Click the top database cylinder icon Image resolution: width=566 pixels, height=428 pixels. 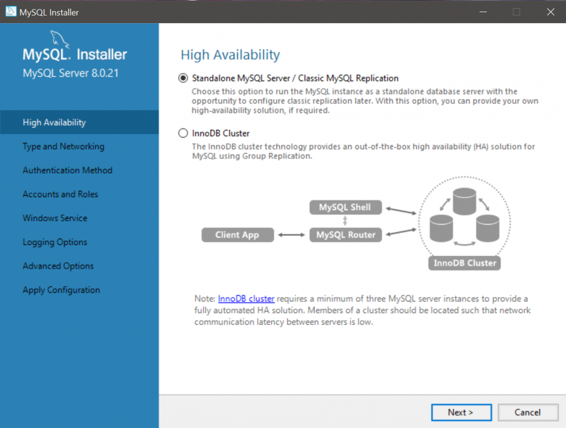(464, 201)
